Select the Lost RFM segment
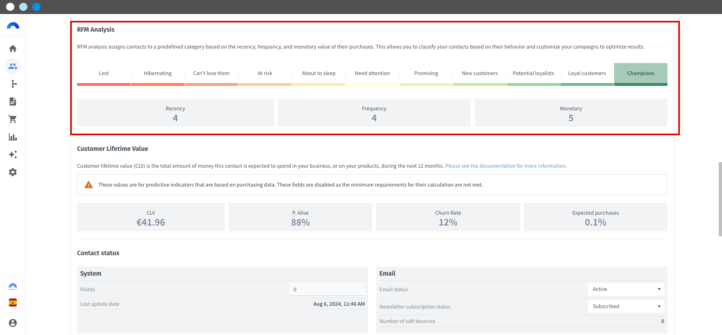The image size is (722, 335). tap(104, 73)
